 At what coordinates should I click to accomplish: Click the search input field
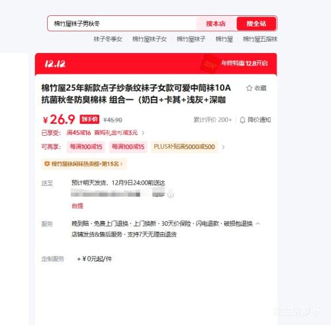point(122,24)
